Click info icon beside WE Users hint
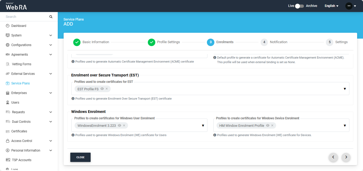 (x=73, y=135)
